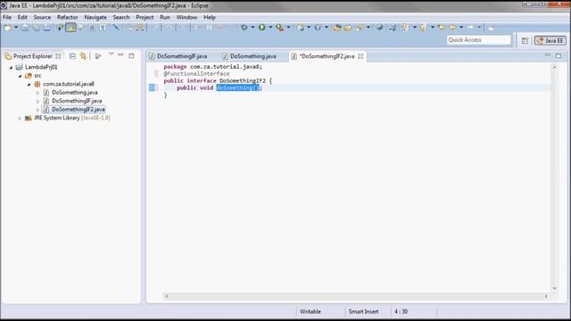The image size is (571, 321).
Task: Click the Smart Insert status bar entry
Action: coord(363,311)
